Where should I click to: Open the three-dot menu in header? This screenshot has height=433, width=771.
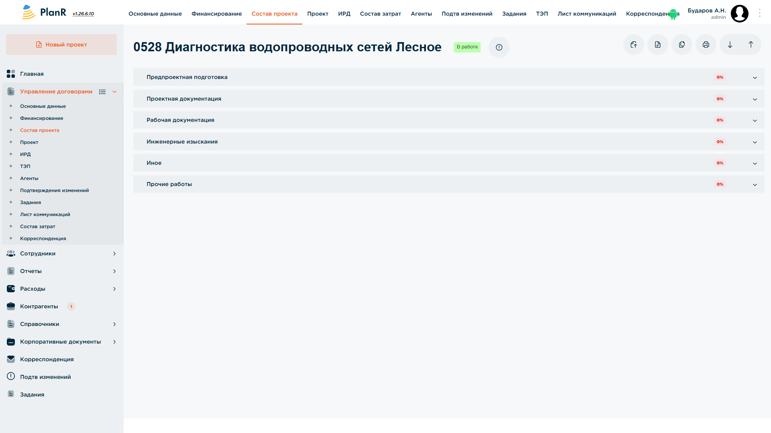pos(760,13)
